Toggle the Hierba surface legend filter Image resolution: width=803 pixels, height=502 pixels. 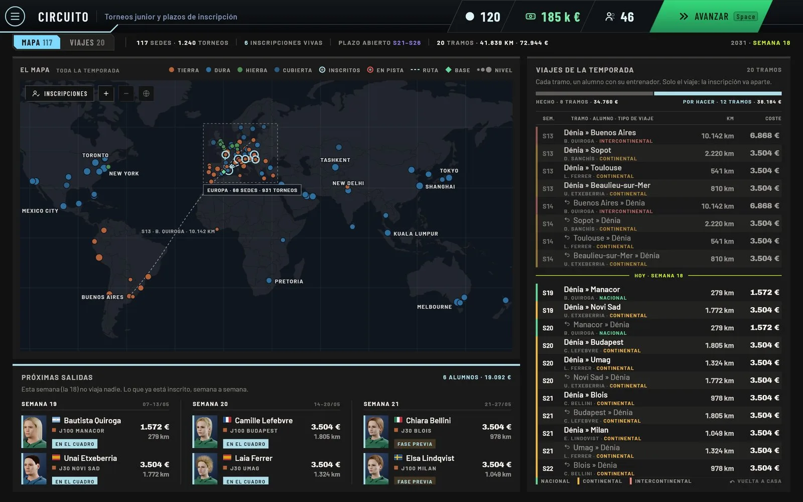point(252,70)
